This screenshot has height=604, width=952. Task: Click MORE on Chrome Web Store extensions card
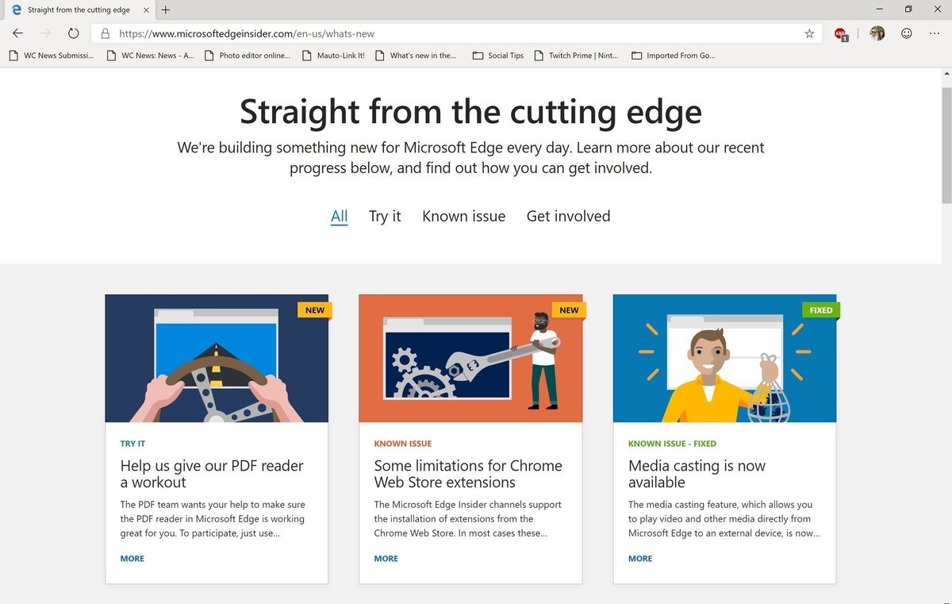tap(386, 558)
